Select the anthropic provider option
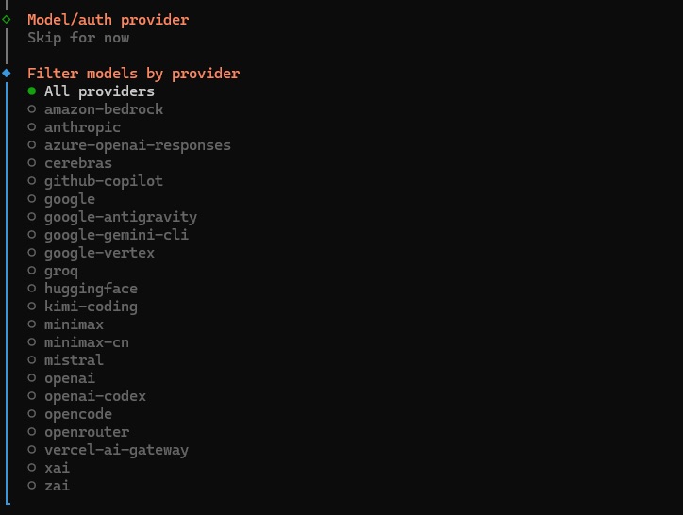The height and width of the screenshot is (515, 683). (82, 127)
